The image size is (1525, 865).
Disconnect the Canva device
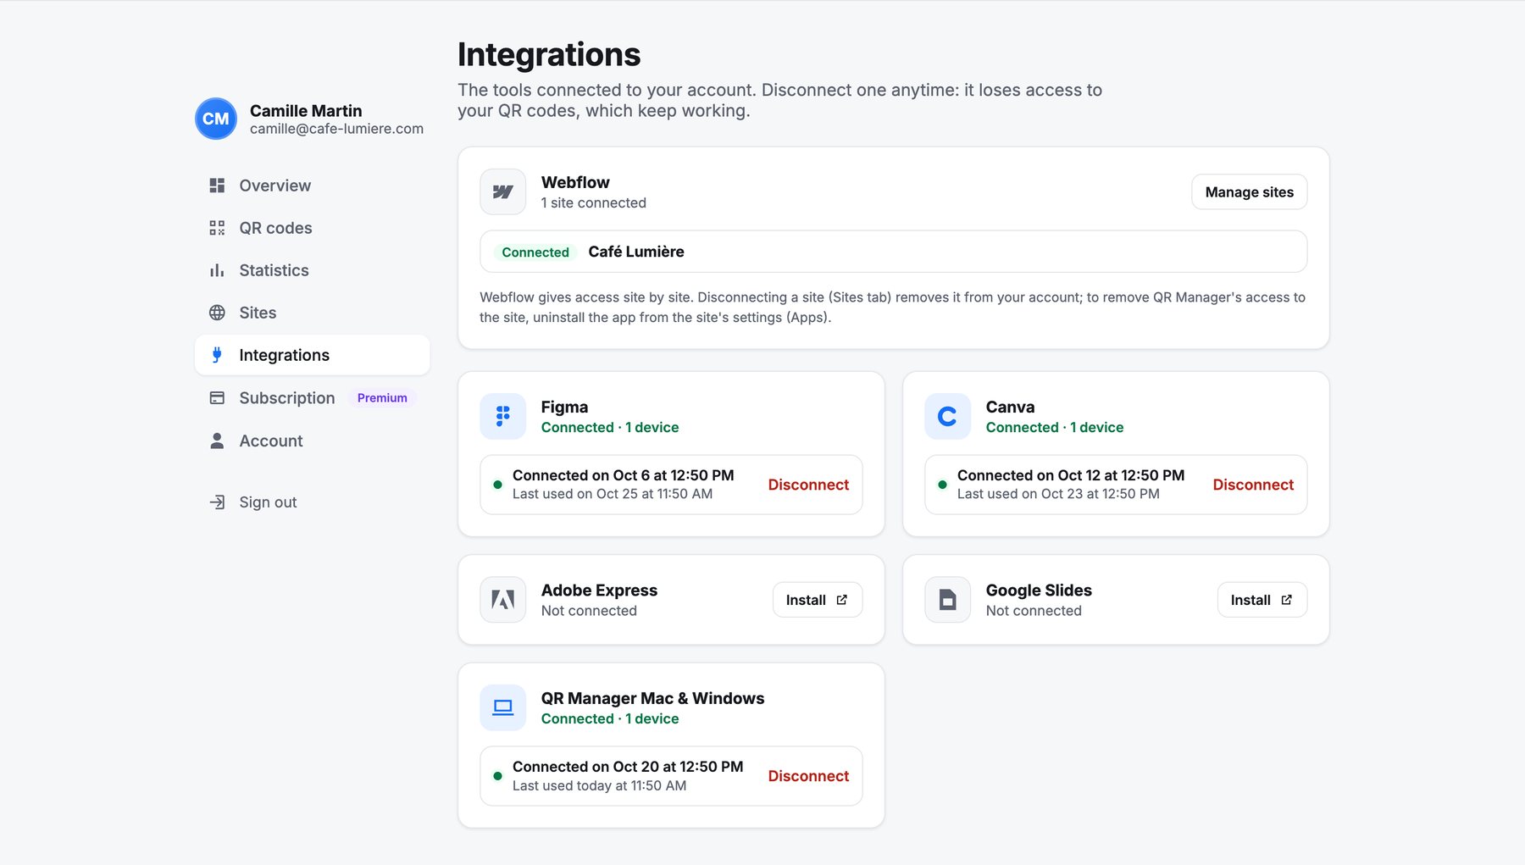1253,485
